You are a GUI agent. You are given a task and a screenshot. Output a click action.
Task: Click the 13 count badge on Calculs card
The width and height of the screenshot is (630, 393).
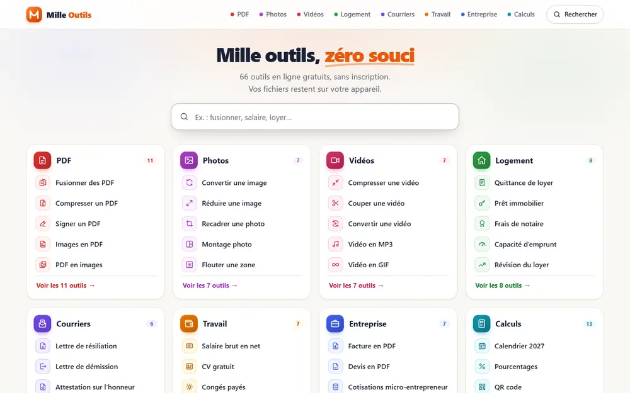589,324
